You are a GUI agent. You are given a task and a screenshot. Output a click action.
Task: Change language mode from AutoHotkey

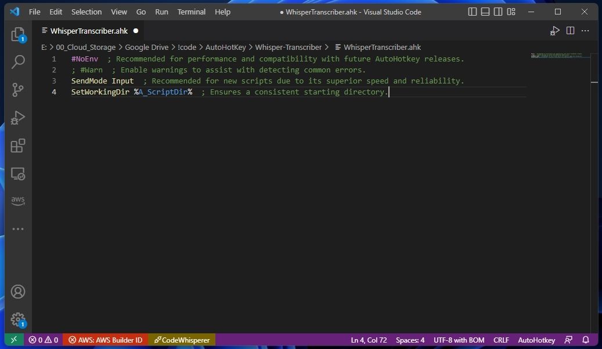[536, 340]
